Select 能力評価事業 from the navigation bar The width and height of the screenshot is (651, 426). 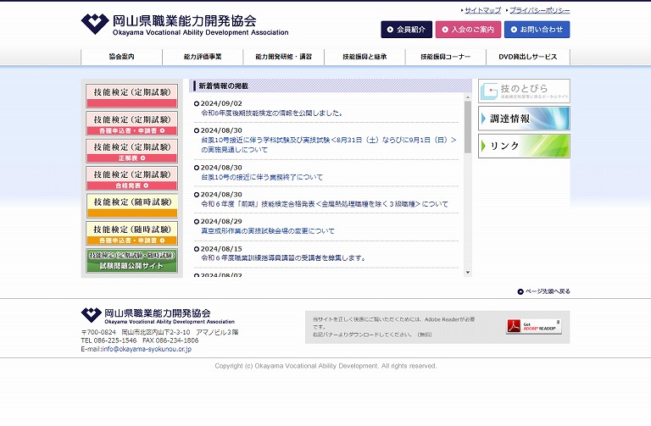coord(203,57)
